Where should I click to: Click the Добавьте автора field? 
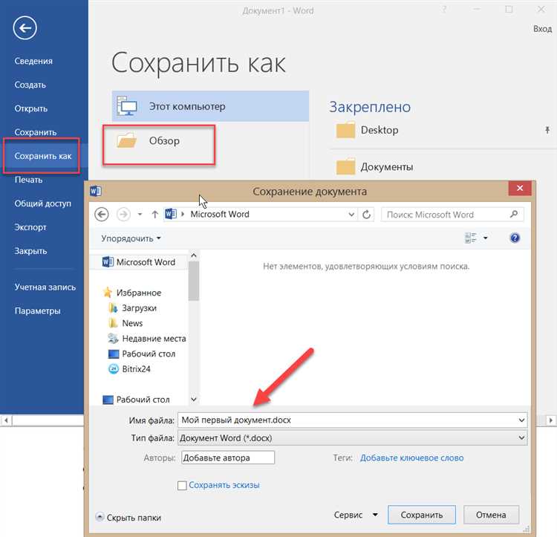tap(228, 458)
